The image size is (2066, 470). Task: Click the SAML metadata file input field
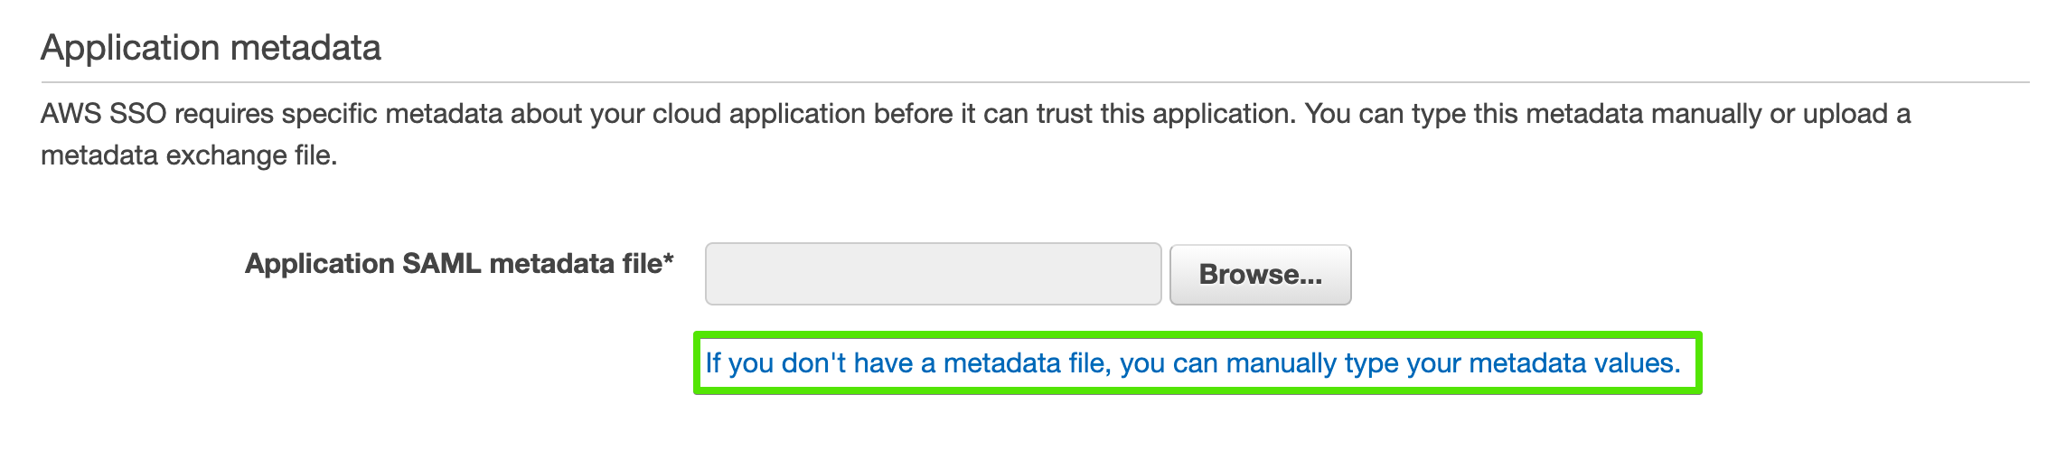pos(933,274)
